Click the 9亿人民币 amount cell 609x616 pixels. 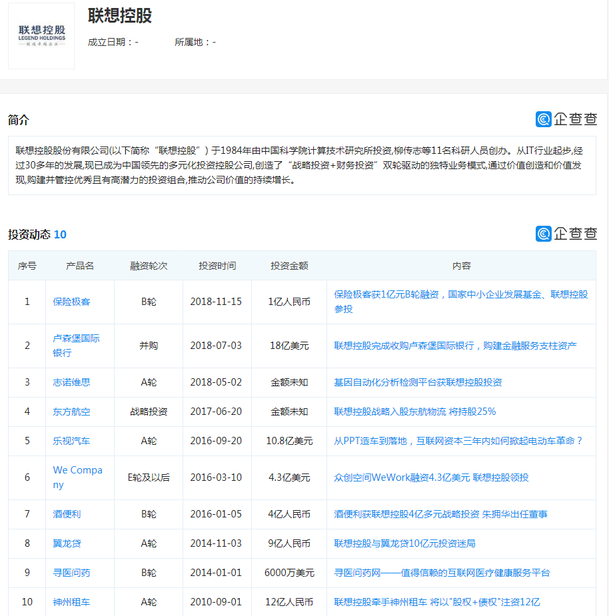(x=289, y=543)
